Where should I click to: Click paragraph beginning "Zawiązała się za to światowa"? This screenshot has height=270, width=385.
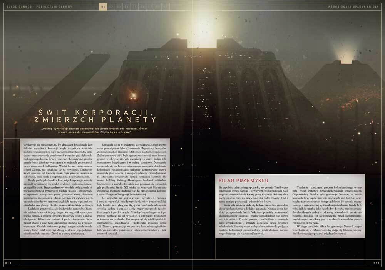tap(132, 169)
